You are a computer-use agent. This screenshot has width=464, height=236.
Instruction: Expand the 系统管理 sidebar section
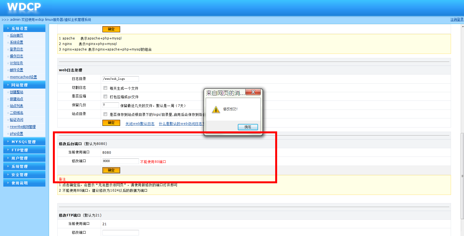(24, 166)
